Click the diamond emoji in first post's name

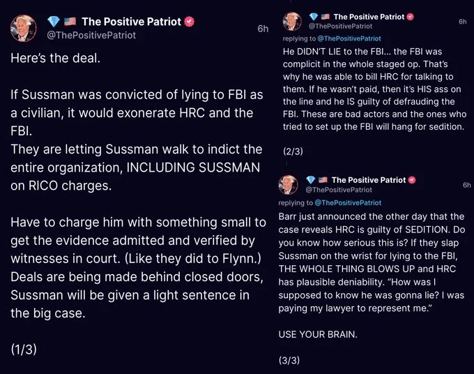tap(54, 22)
